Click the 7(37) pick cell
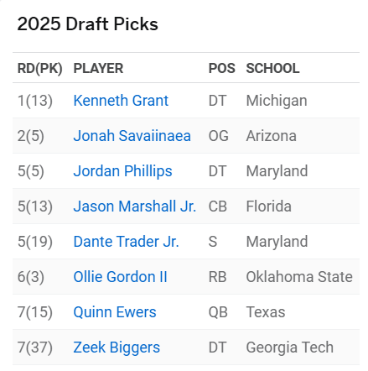 [x=35, y=347]
